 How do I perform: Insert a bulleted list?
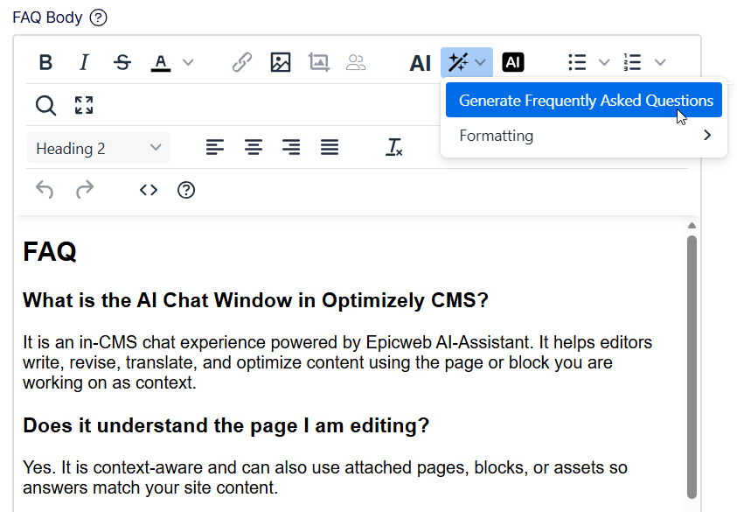(x=577, y=62)
